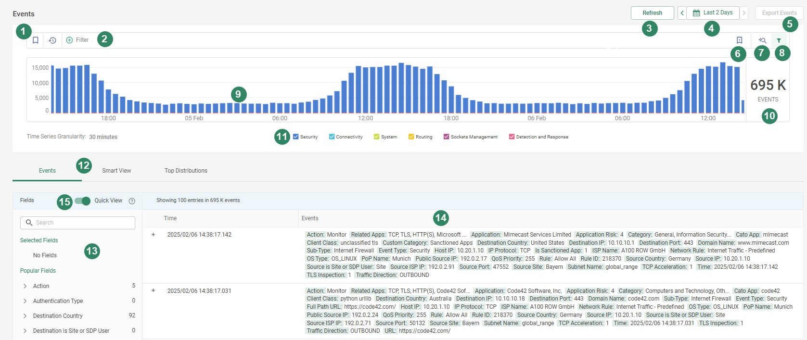
Task: Click the plus icon to add a Filter
Action: (x=69, y=40)
